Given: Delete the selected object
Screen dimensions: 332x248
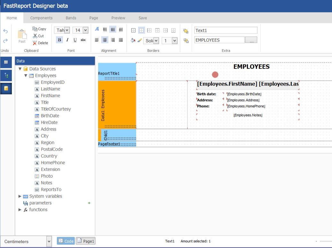Looking at the screenshot, I should [40, 43].
